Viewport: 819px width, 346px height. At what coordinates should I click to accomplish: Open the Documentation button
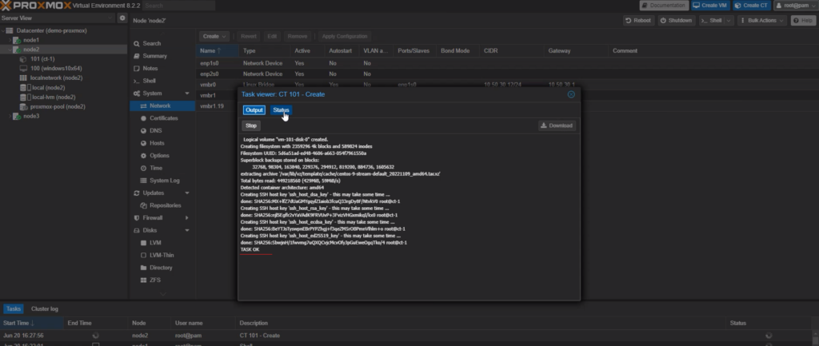click(664, 6)
